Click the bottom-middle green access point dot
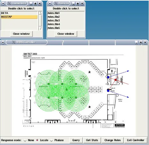The image size is (149, 145). point(62,98)
